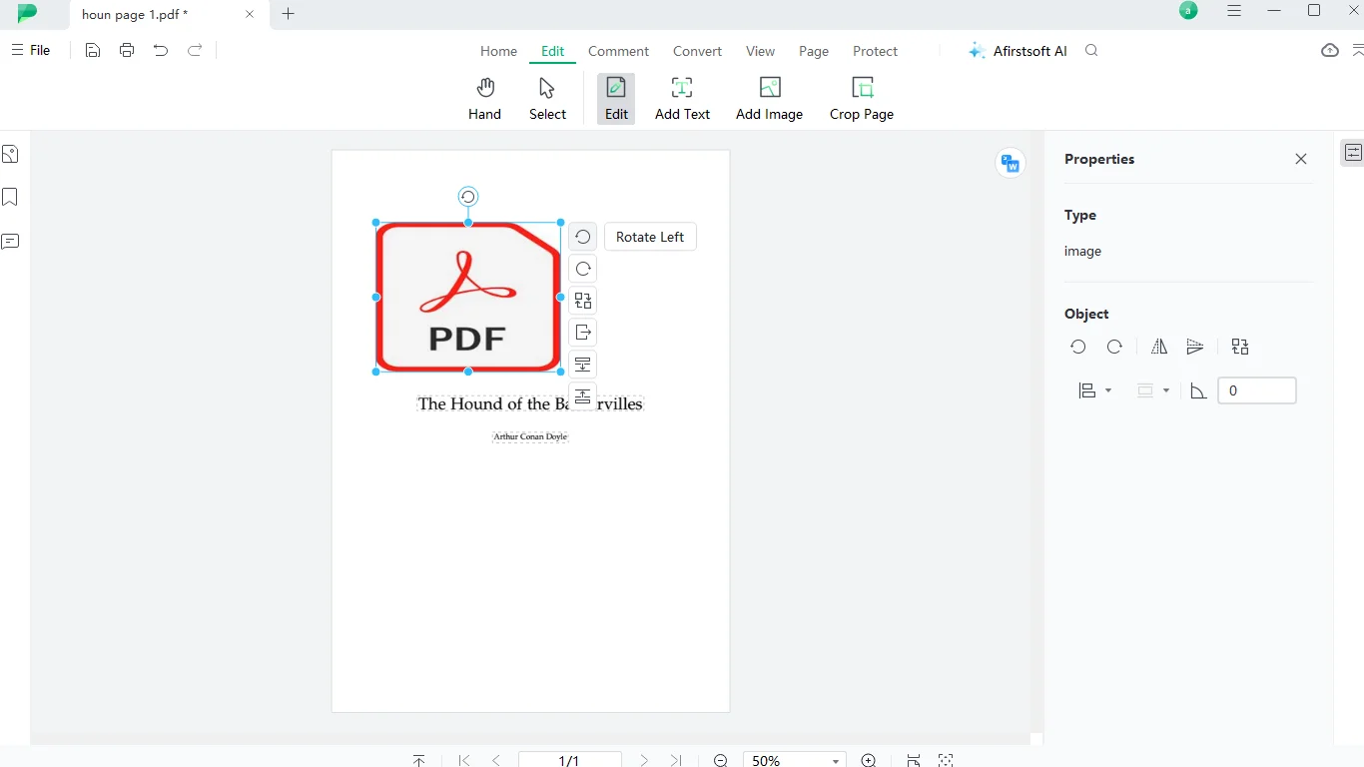This screenshot has height=767, width=1364.
Task: Click the send backward layer icon with down arrow
Action: pyautogui.click(x=583, y=365)
